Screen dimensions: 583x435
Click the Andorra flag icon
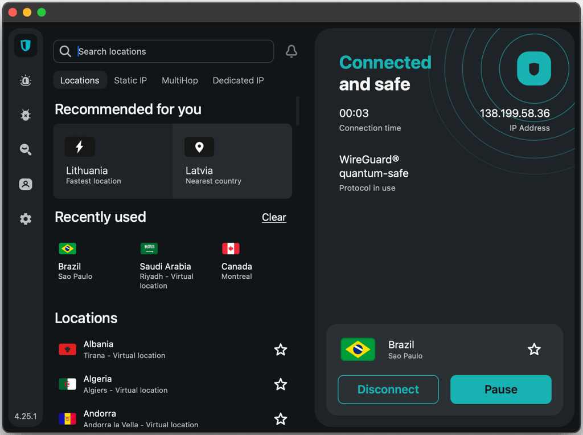67,418
